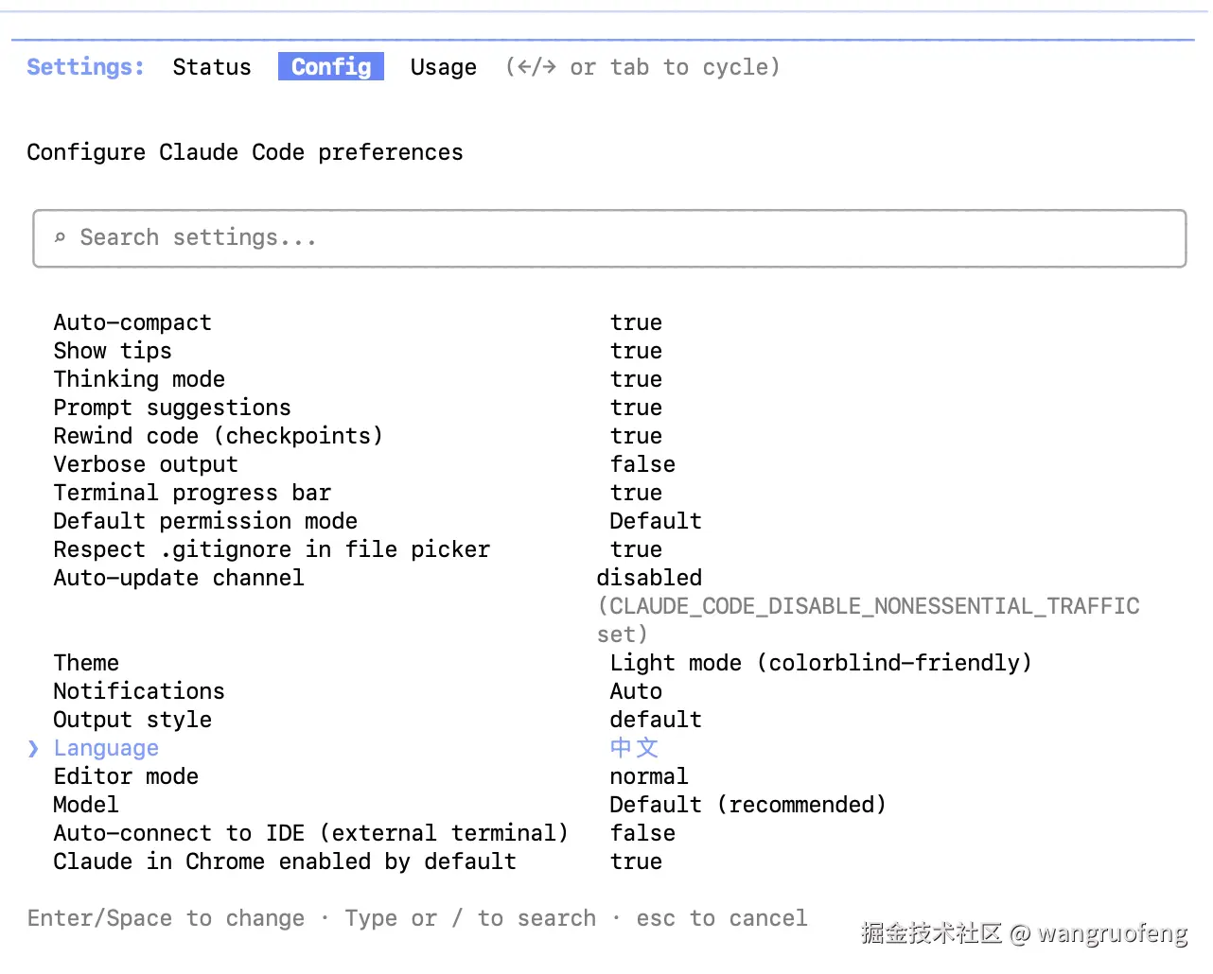Select the Language setting row
The width and height of the screenshot is (1213, 974).
tap(106, 748)
